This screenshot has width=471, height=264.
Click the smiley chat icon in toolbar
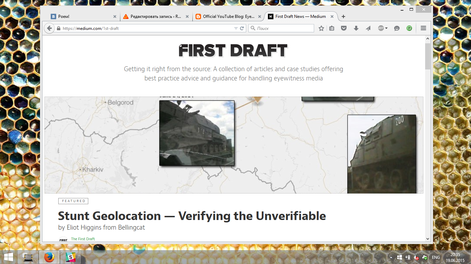(397, 28)
